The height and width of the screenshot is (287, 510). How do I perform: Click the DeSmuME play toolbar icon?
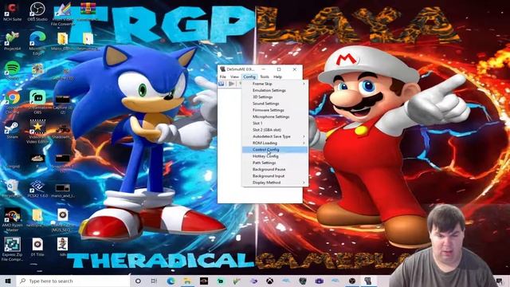[x=232, y=84]
